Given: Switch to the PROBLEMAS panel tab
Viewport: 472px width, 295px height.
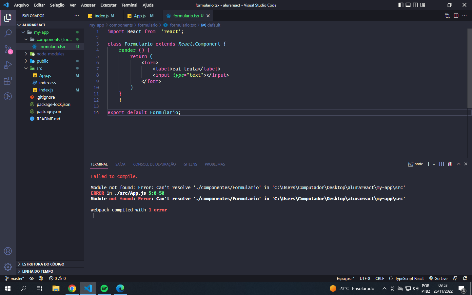Looking at the screenshot, I should tap(215, 164).
